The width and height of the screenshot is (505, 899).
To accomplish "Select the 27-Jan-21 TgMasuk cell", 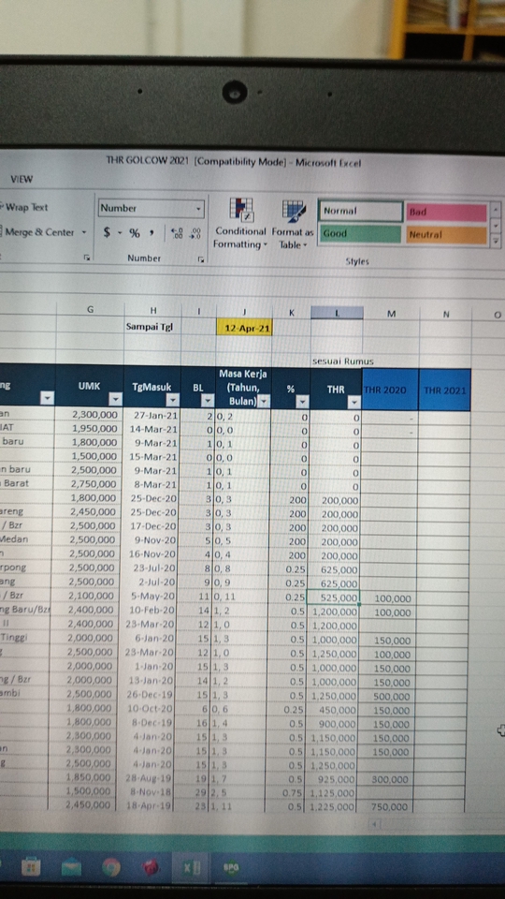I will (x=152, y=415).
